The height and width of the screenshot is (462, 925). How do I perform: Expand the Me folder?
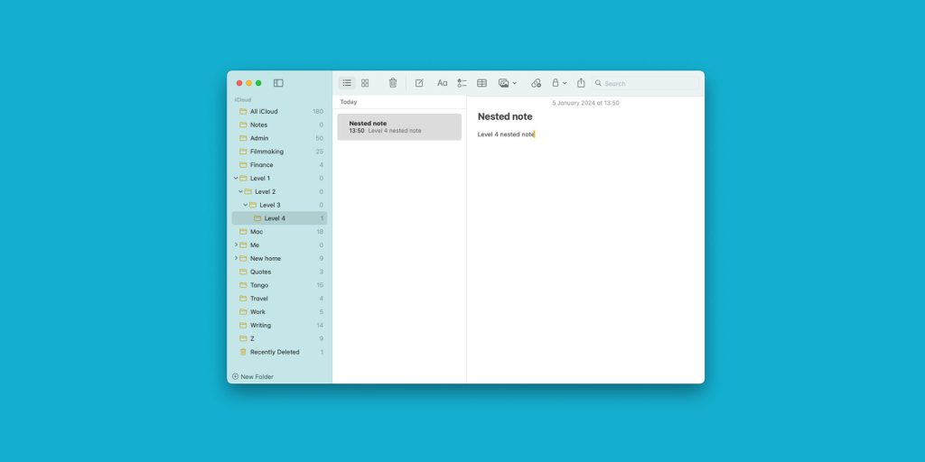[x=236, y=245]
